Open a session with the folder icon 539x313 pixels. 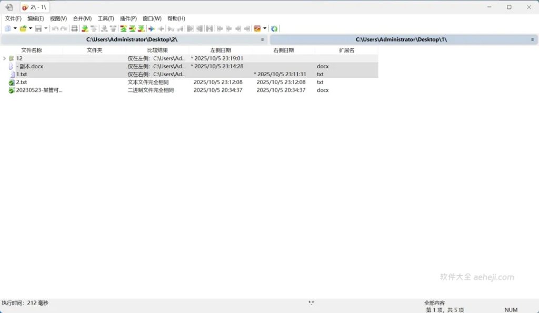click(24, 28)
